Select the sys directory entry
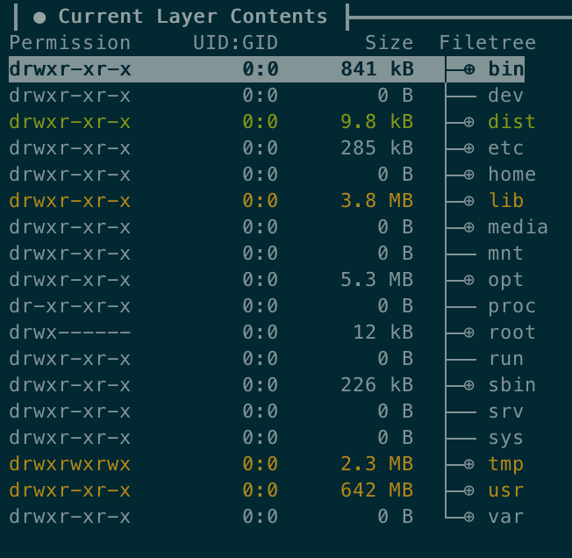Screen dimensions: 572x558 coord(267,438)
